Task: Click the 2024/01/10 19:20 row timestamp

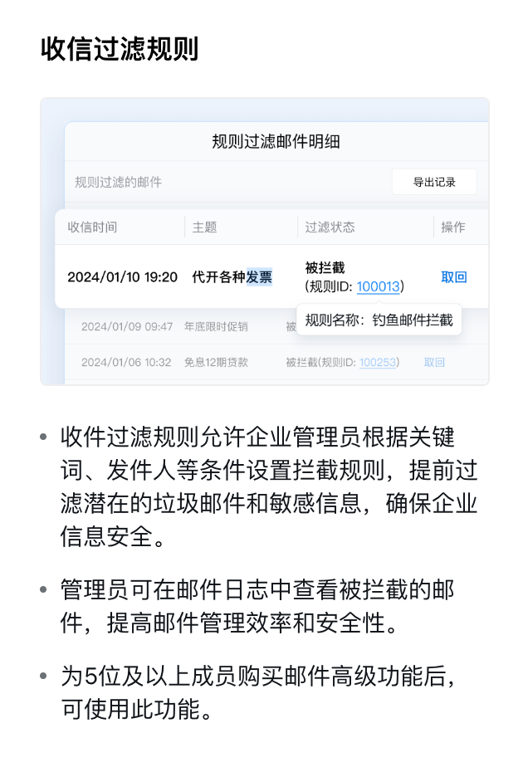Action: (x=122, y=277)
